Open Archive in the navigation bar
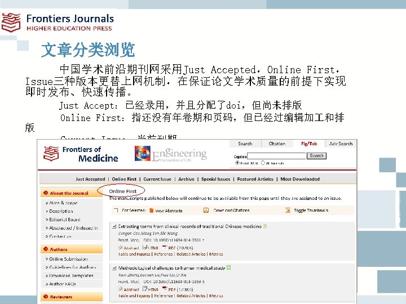406x304 pixels. 186,179
